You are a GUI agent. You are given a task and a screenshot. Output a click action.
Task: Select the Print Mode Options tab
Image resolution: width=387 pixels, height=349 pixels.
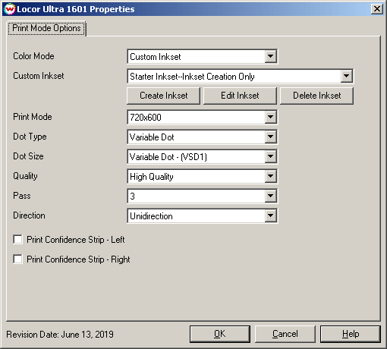point(46,28)
